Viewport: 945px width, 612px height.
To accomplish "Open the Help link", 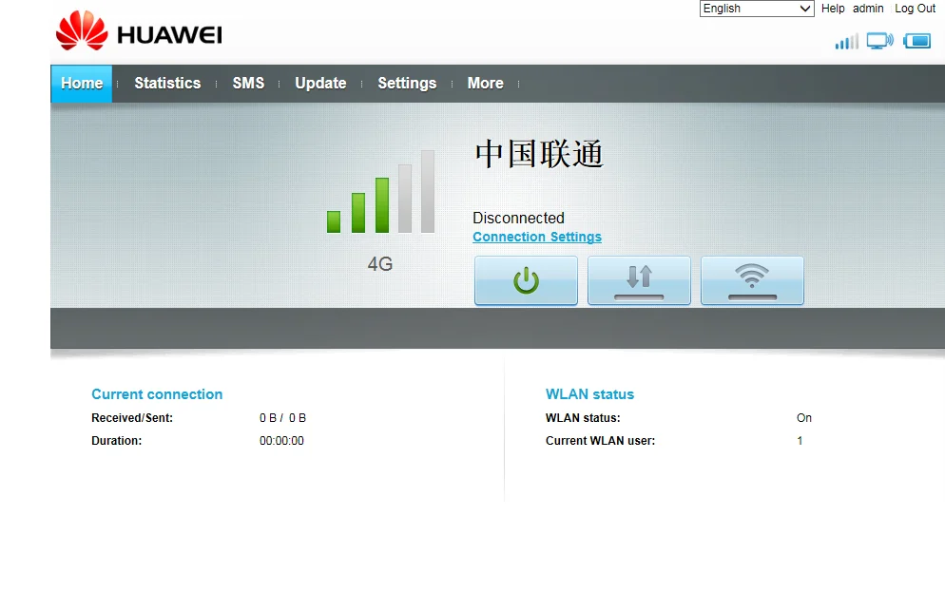I will point(833,9).
